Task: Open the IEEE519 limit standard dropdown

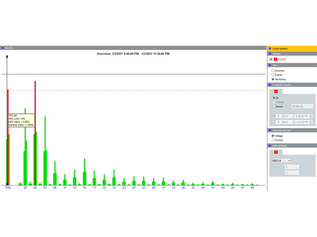Action: [281, 160]
